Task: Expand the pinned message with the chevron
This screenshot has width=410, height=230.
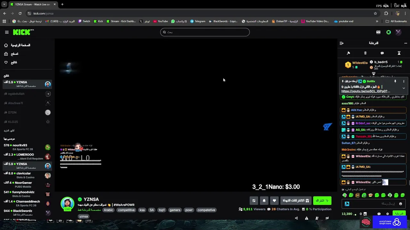Action: [404, 88]
